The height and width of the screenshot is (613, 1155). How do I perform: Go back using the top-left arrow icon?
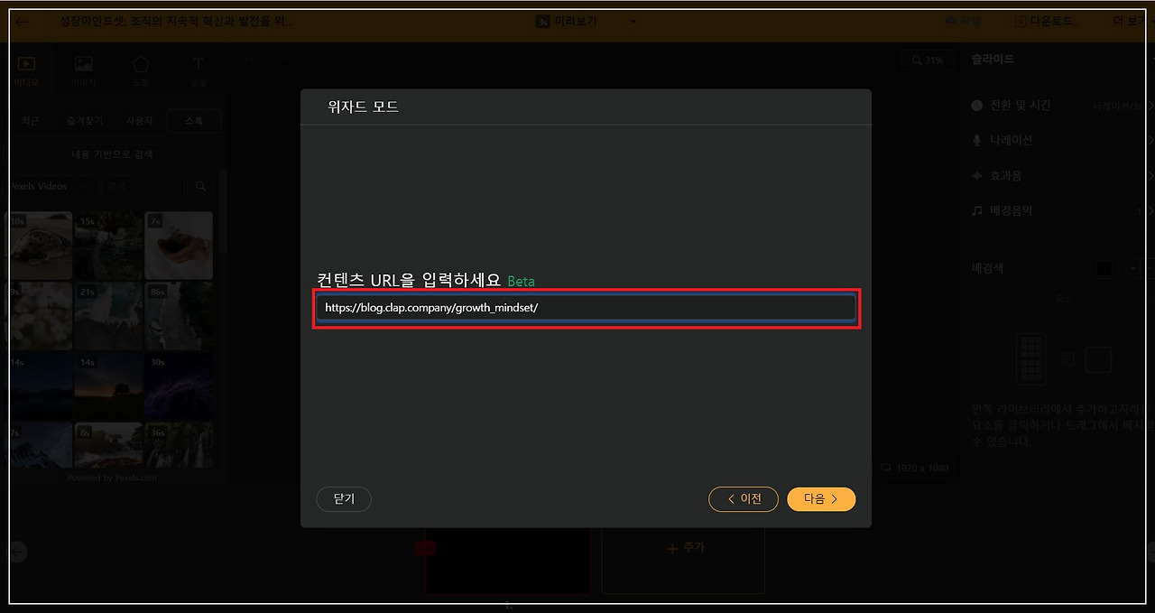pyautogui.click(x=23, y=22)
